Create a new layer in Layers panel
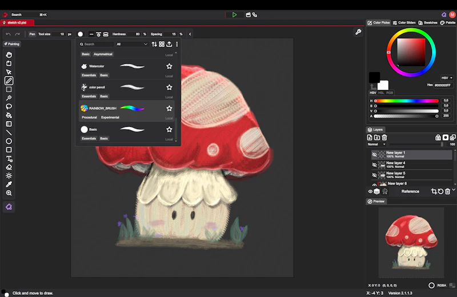This screenshot has height=297, width=457. pos(370,137)
